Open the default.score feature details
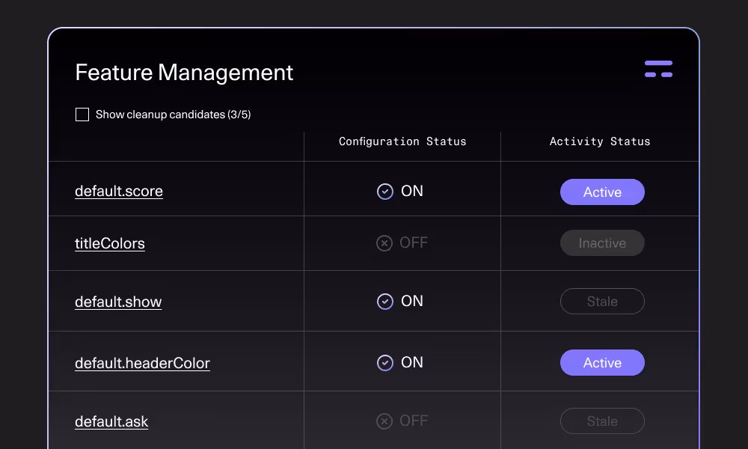The height and width of the screenshot is (449, 748). pos(118,192)
